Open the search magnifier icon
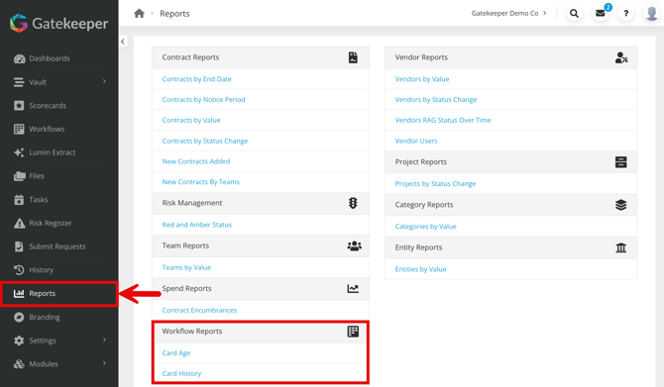The height and width of the screenshot is (387, 664). point(574,14)
